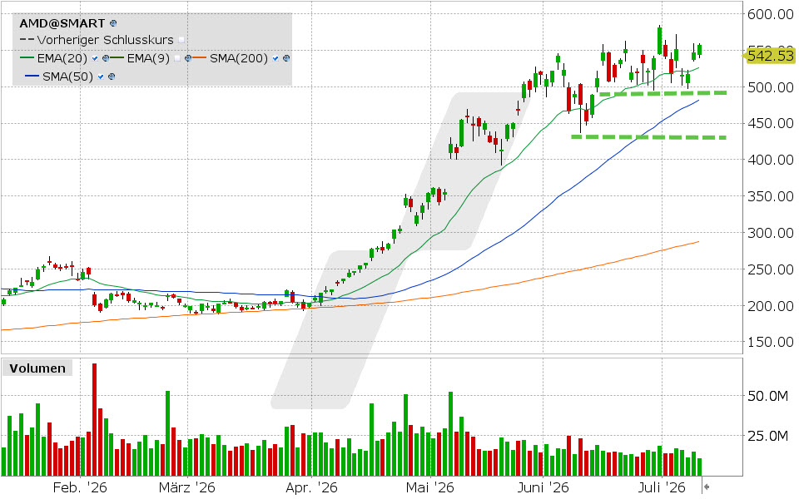Check the EMA(9) checkbox
This screenshot has width=799, height=499.
[x=176, y=58]
